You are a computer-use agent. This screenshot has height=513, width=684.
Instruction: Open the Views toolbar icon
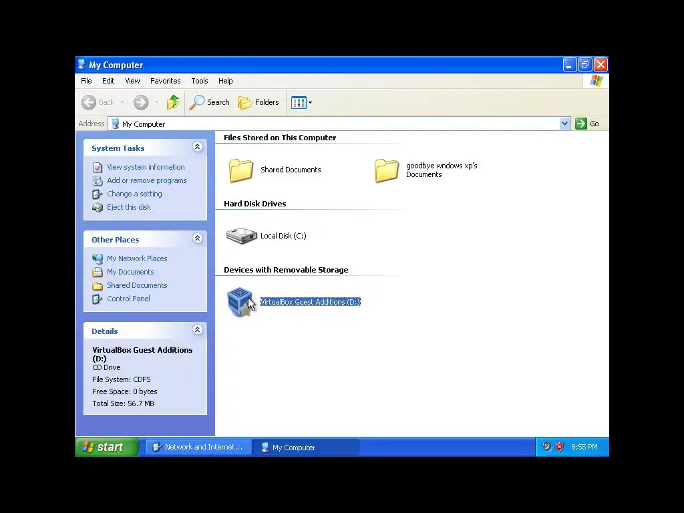299,102
